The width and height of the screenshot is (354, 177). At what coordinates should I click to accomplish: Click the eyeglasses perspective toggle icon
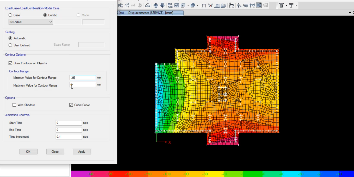pyautogui.click(x=148, y=5)
